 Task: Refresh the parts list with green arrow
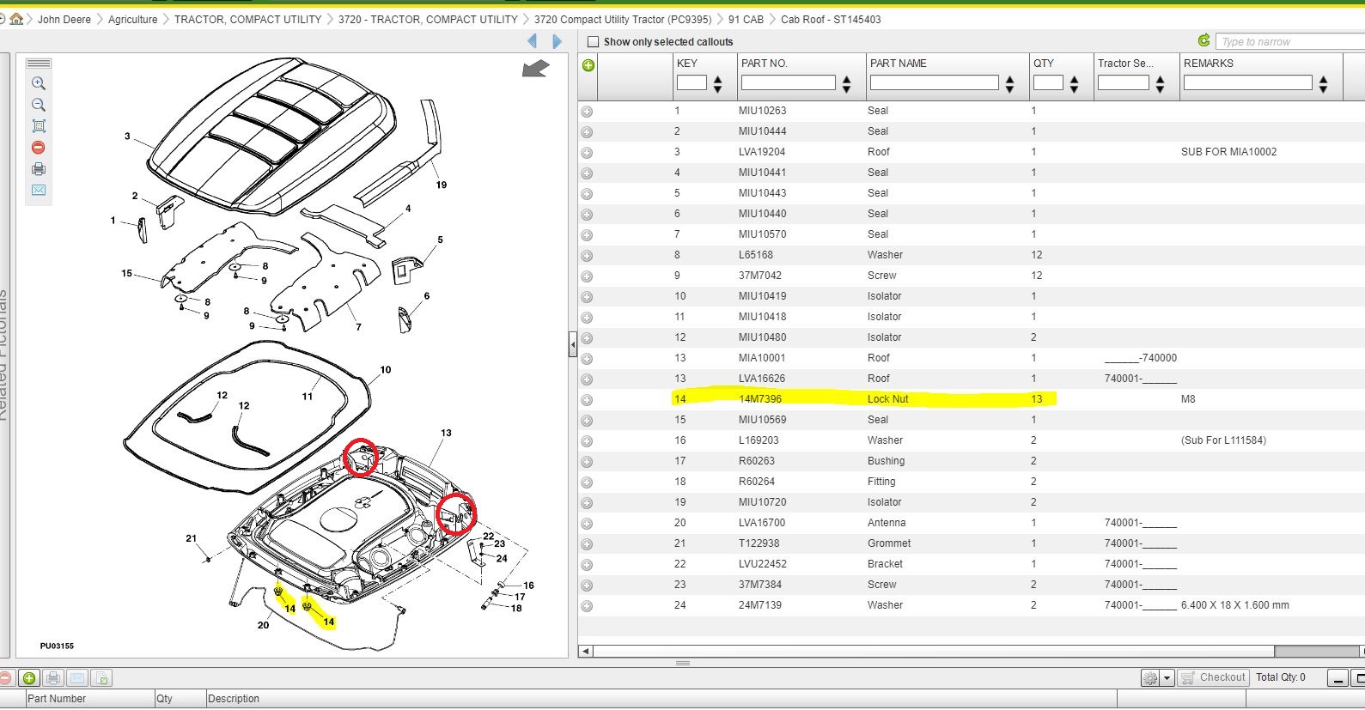pos(1204,40)
